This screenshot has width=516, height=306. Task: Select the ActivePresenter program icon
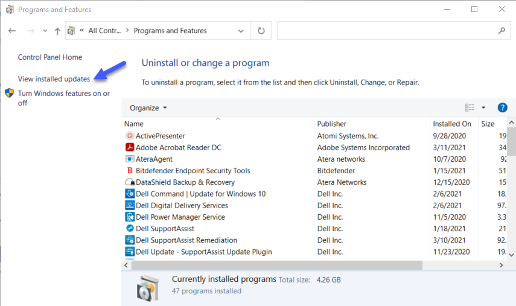tap(129, 136)
